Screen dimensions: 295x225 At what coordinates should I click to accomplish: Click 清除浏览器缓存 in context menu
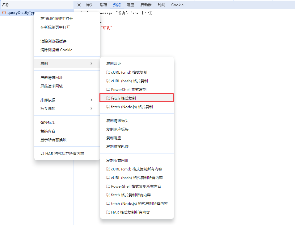[53, 41]
